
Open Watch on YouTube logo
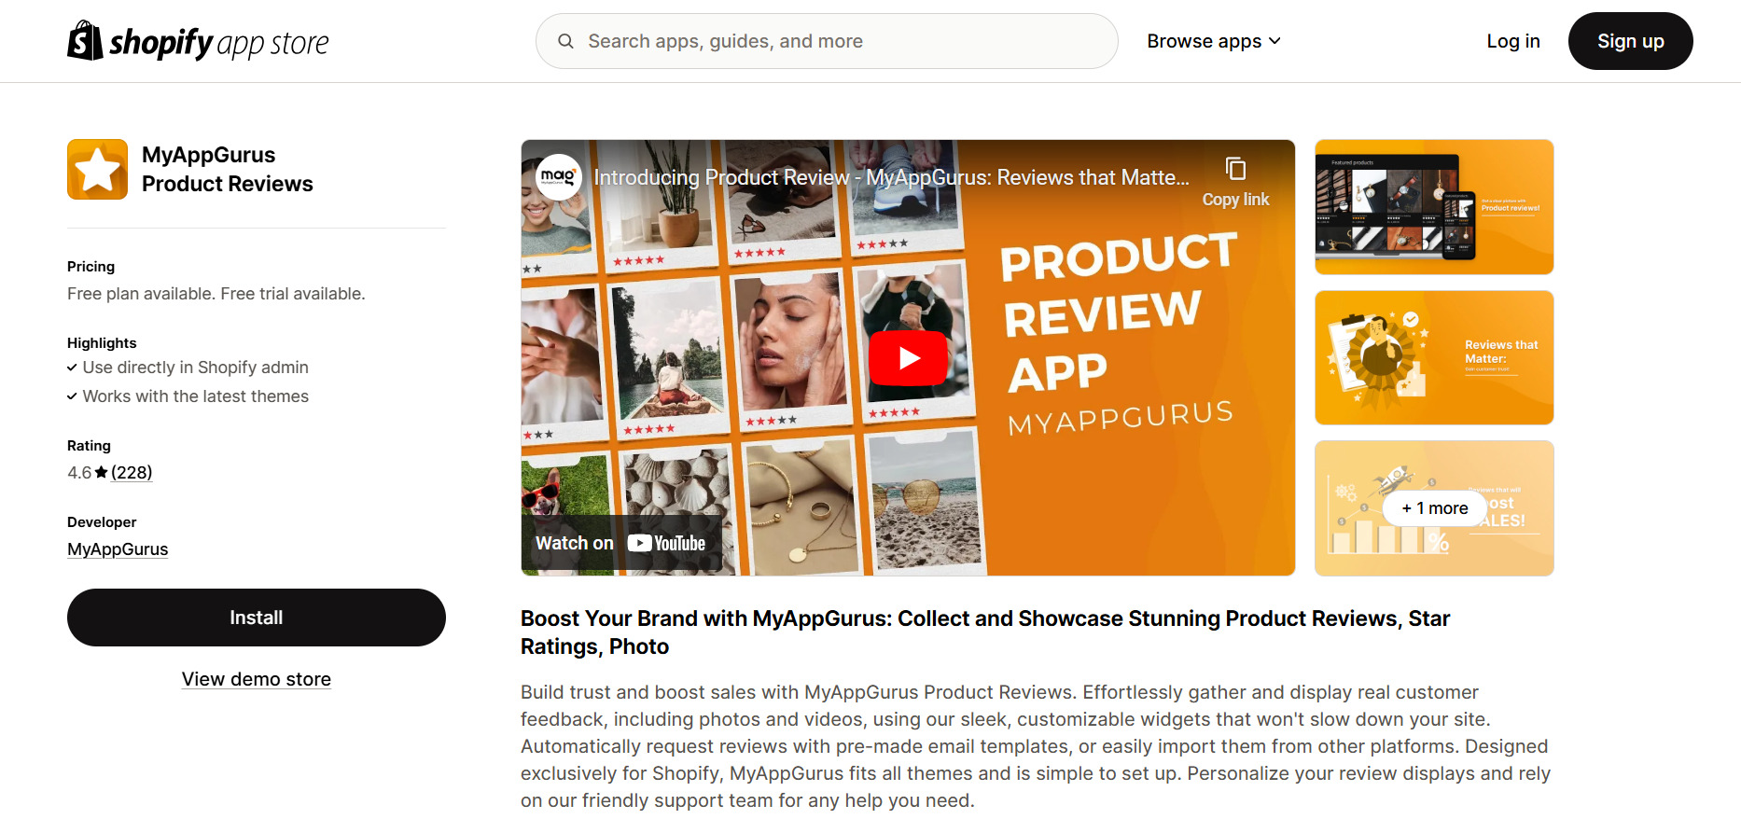(666, 543)
